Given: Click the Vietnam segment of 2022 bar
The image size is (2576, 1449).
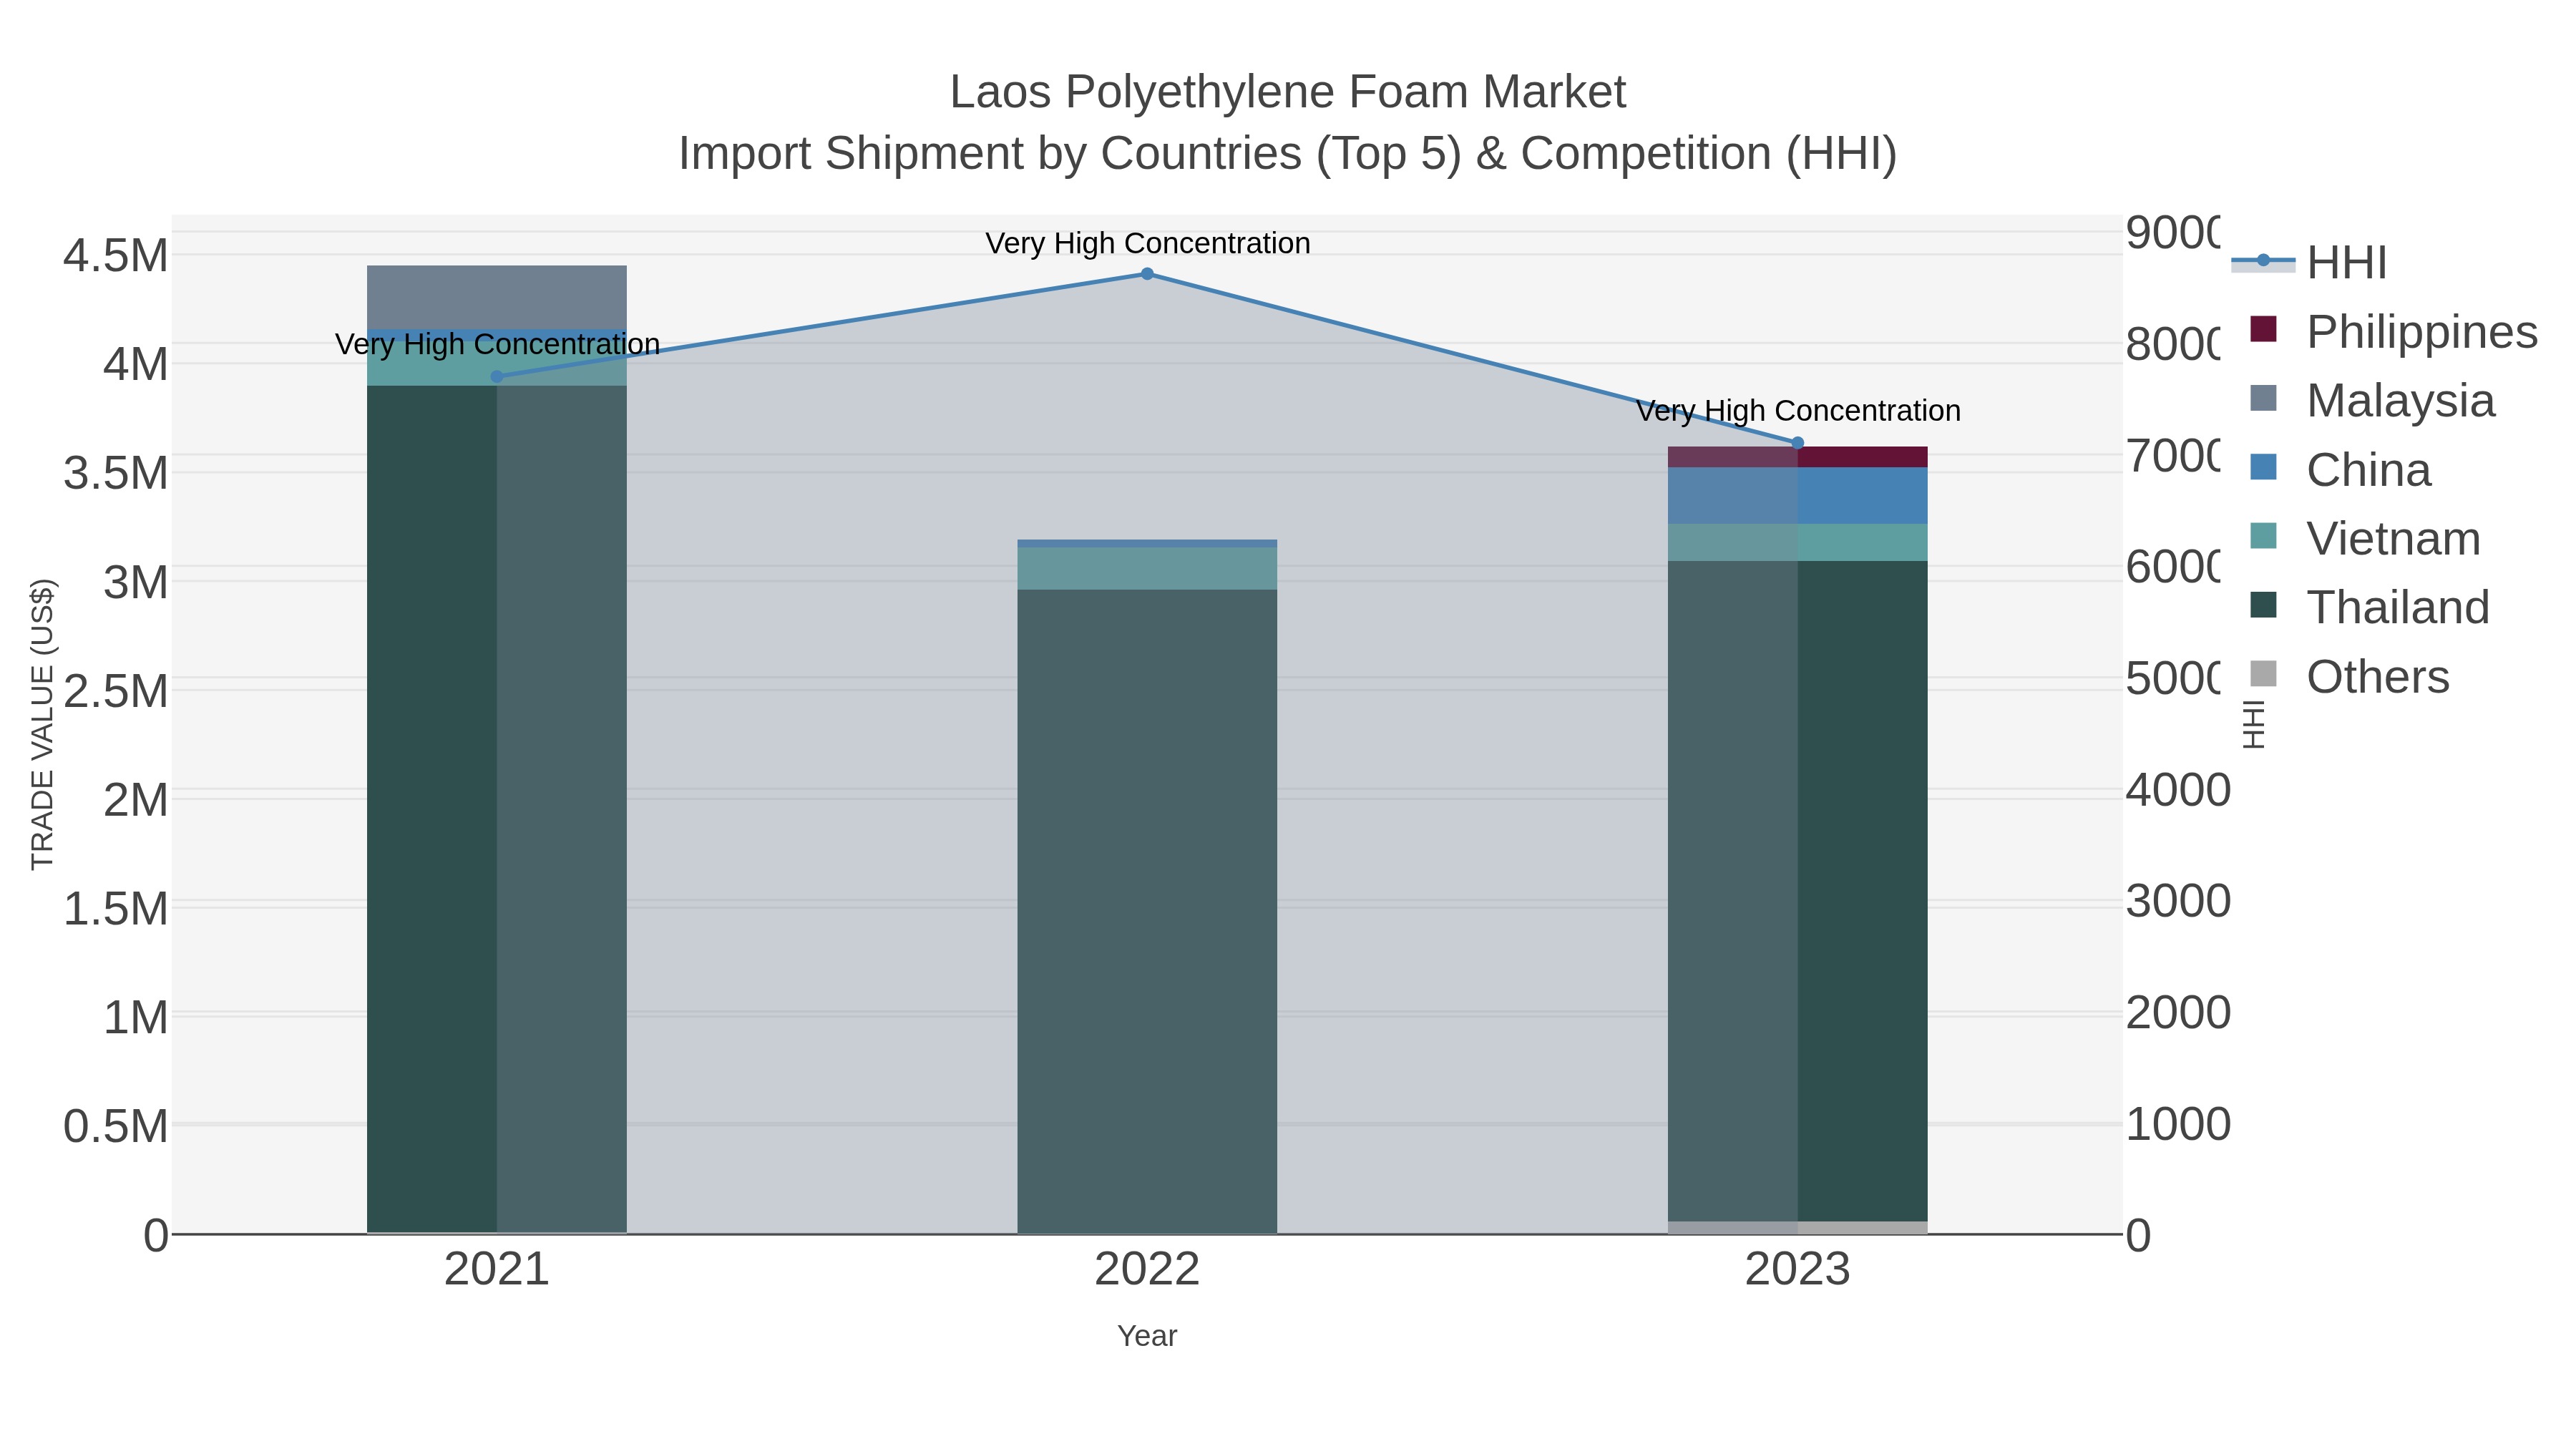Looking at the screenshot, I should [1147, 568].
